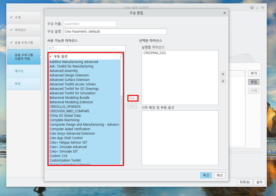Open the 마침 step in sidebar
This screenshot has height=196, width=276.
point(24,84)
